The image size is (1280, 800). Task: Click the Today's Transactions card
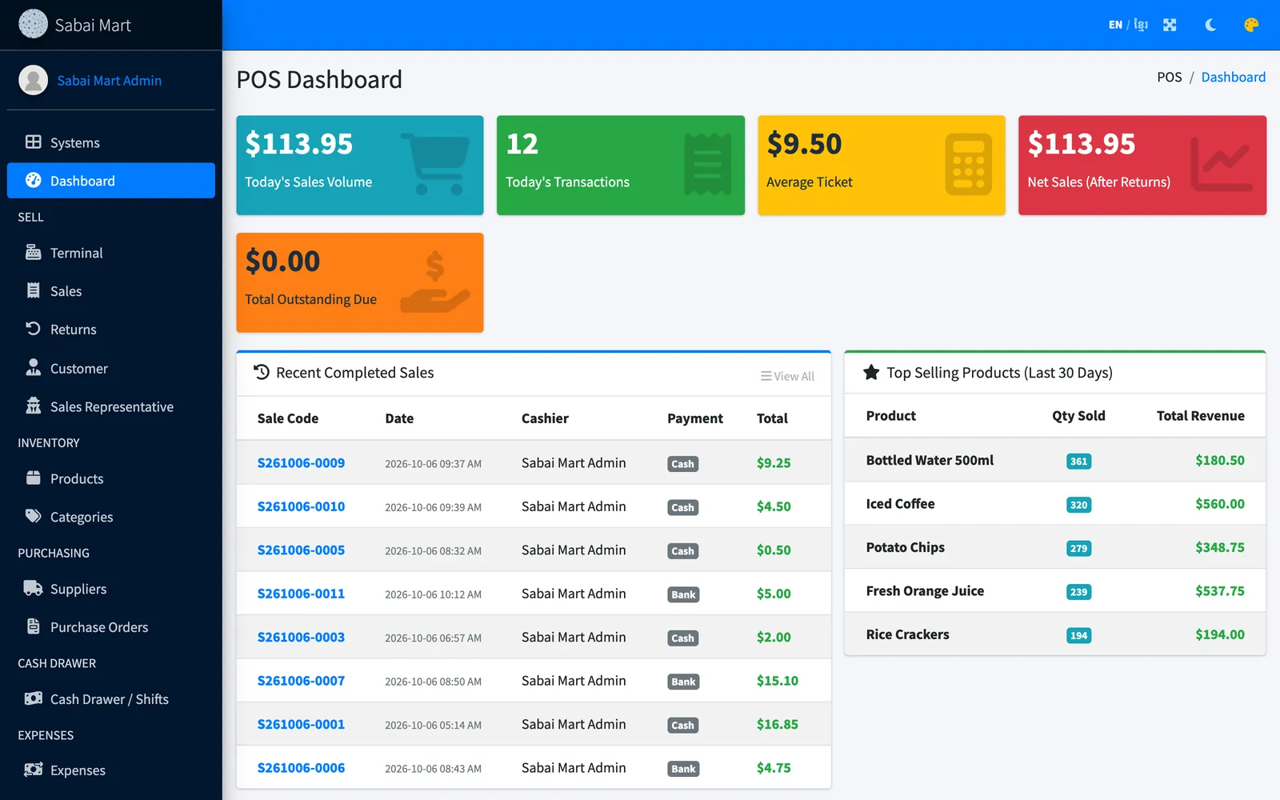tap(621, 166)
